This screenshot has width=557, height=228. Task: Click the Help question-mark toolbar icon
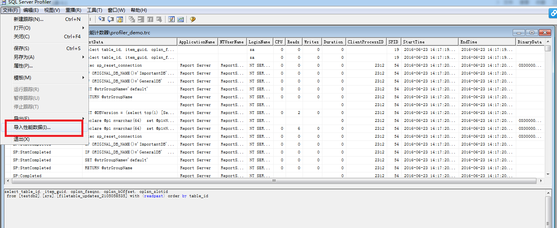(193, 19)
